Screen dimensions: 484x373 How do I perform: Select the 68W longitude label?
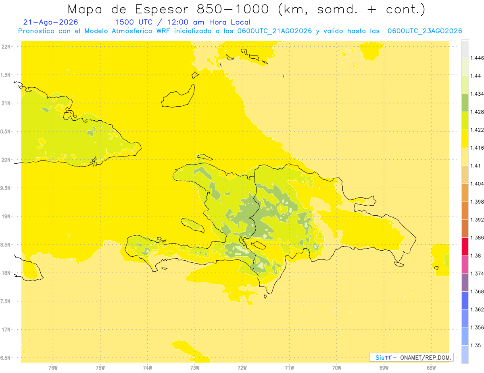(431, 368)
